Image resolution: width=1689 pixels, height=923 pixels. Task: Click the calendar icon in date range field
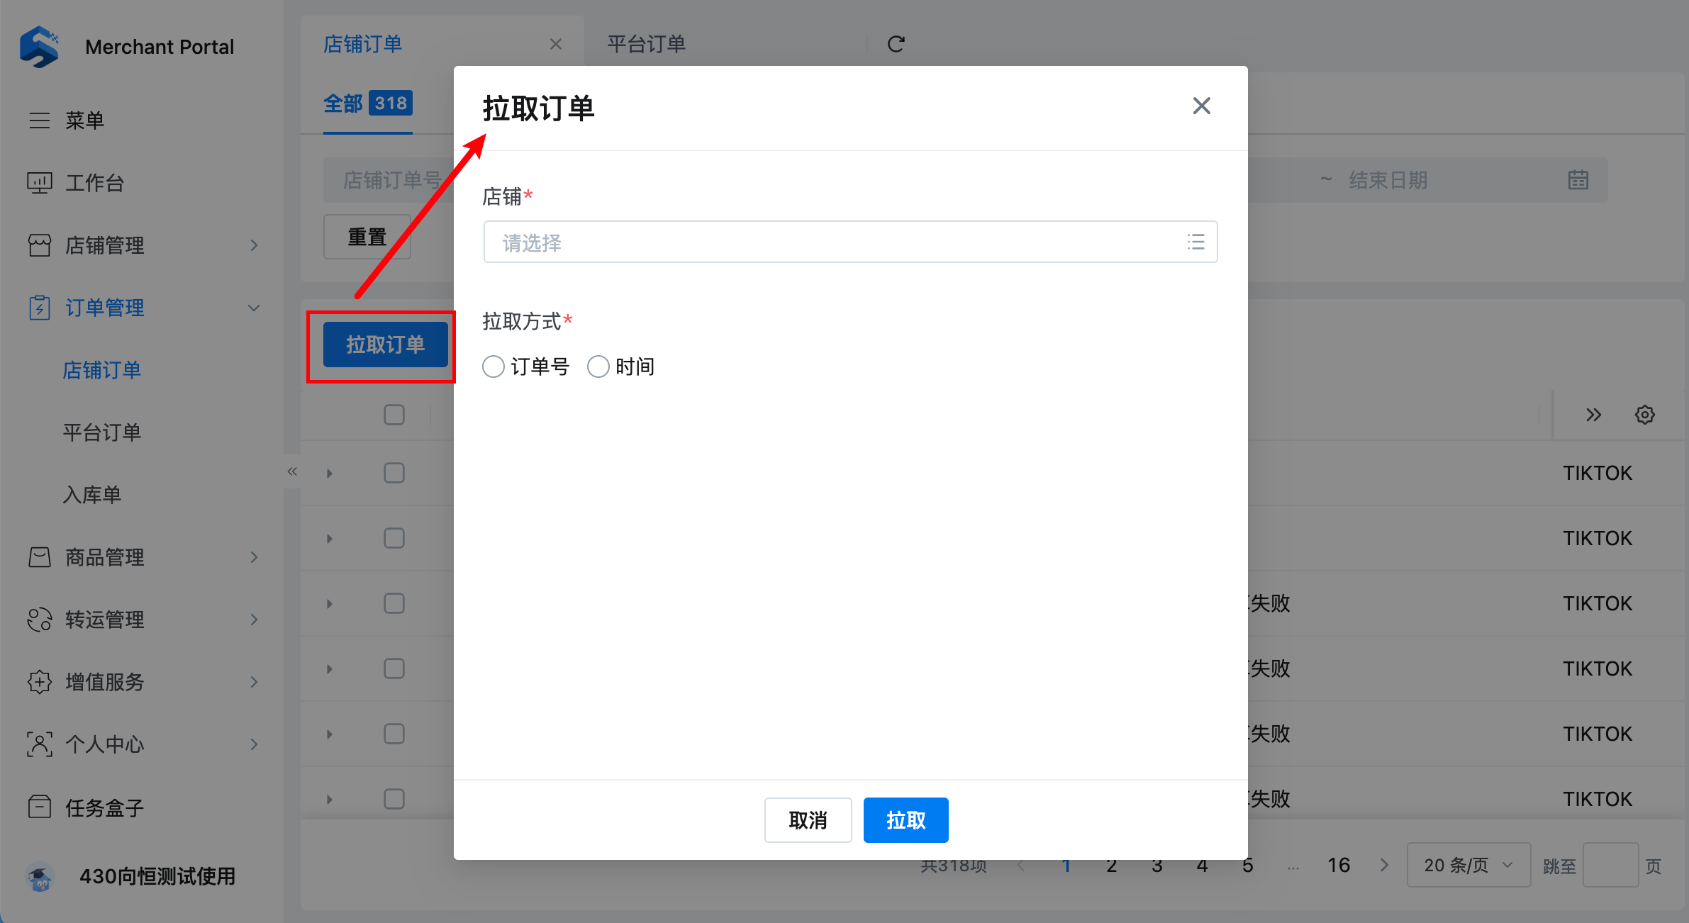coord(1578,180)
